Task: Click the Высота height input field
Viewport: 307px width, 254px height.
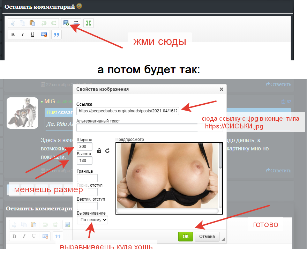Action: click(84, 160)
